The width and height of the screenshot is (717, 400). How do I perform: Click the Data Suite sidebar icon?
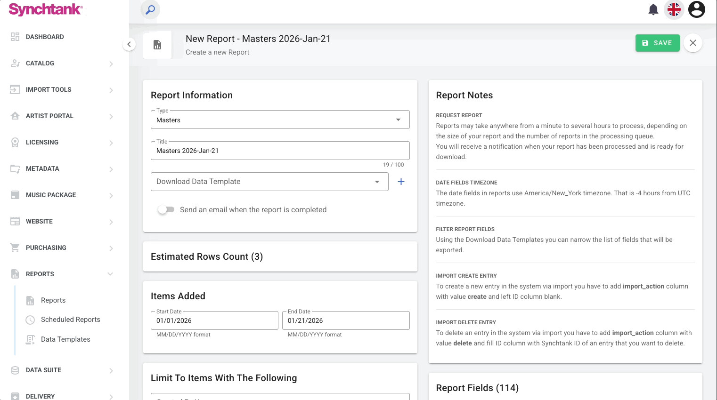[15, 370]
